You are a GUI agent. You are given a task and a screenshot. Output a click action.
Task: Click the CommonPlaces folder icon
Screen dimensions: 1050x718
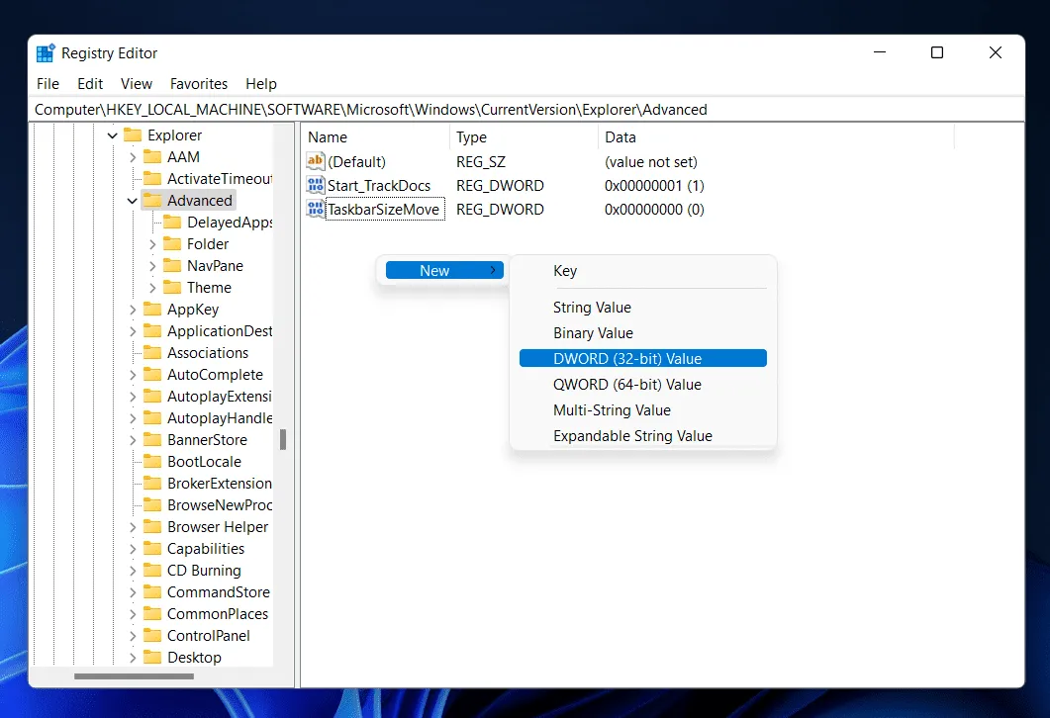pyautogui.click(x=152, y=613)
